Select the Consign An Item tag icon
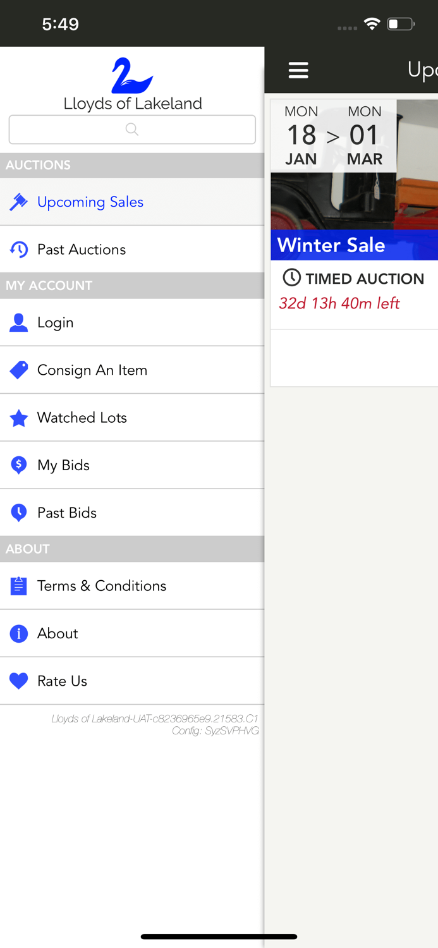438x948 pixels. [18, 370]
